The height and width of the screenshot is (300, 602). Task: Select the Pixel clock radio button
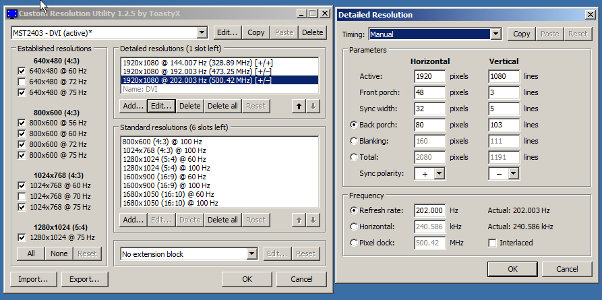(353, 243)
